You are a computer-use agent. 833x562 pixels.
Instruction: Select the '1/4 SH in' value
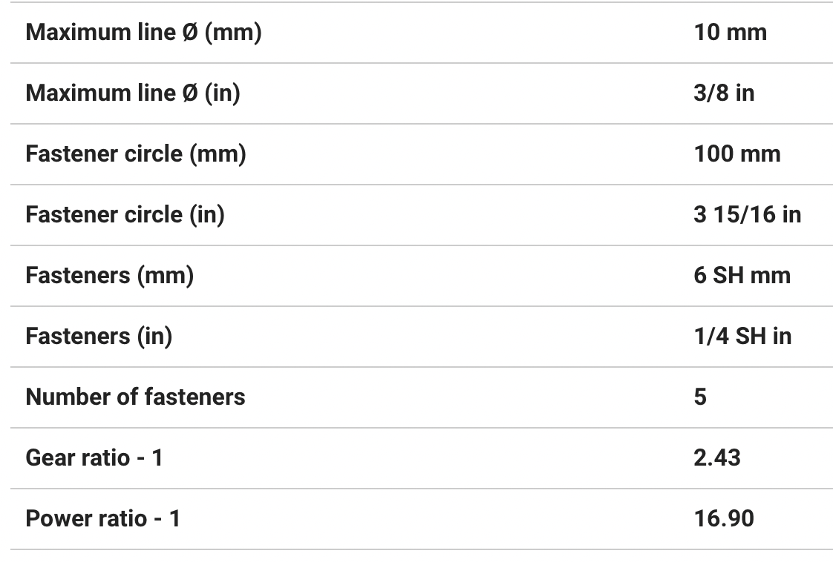tap(742, 337)
